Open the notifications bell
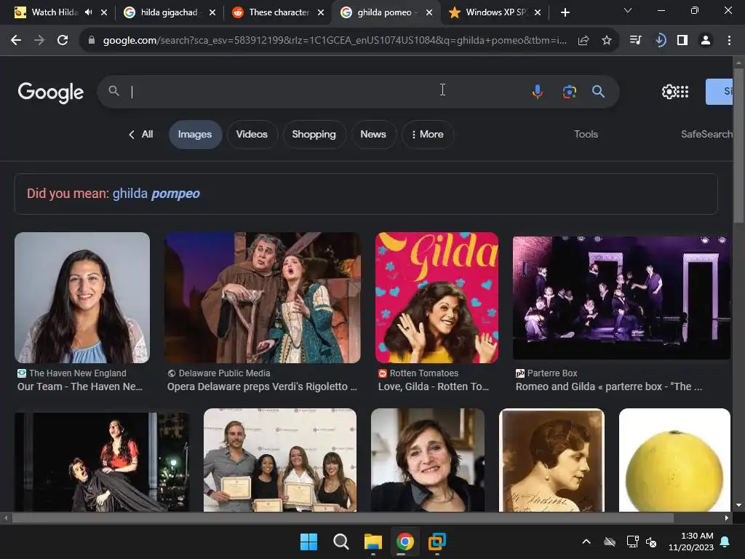This screenshot has height=559, width=745. click(725, 542)
